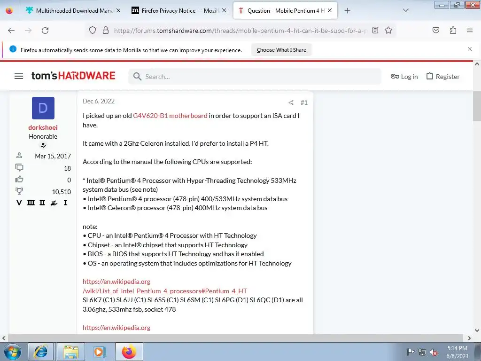Click the Tom's Hardware logo
Screen dimensions: 481x361
(73, 76)
